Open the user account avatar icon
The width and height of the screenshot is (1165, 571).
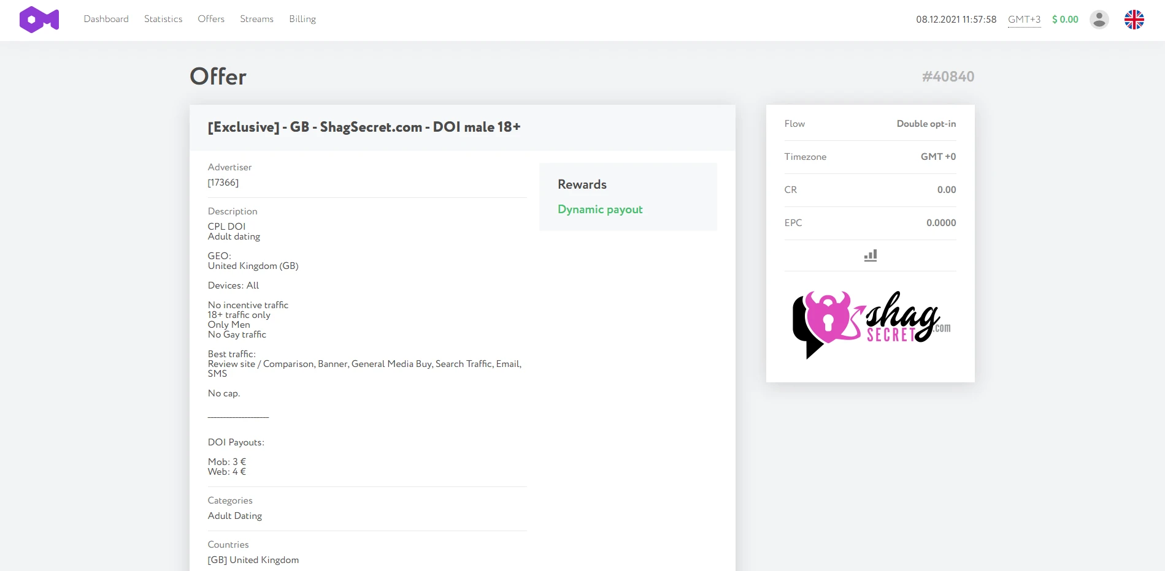click(x=1099, y=20)
